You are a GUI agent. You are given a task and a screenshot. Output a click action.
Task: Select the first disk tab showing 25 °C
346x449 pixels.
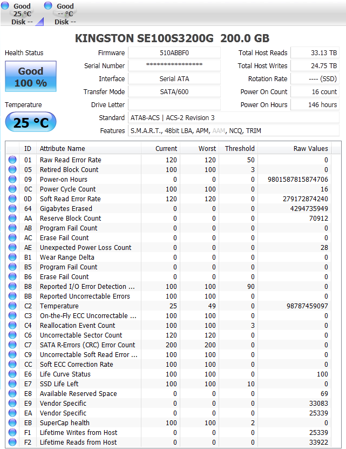[x=22, y=14]
